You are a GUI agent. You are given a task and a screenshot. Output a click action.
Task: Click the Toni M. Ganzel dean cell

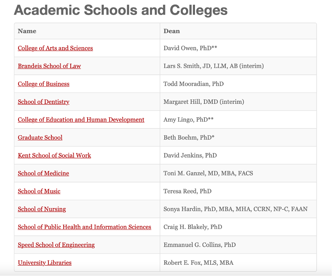click(x=208, y=173)
